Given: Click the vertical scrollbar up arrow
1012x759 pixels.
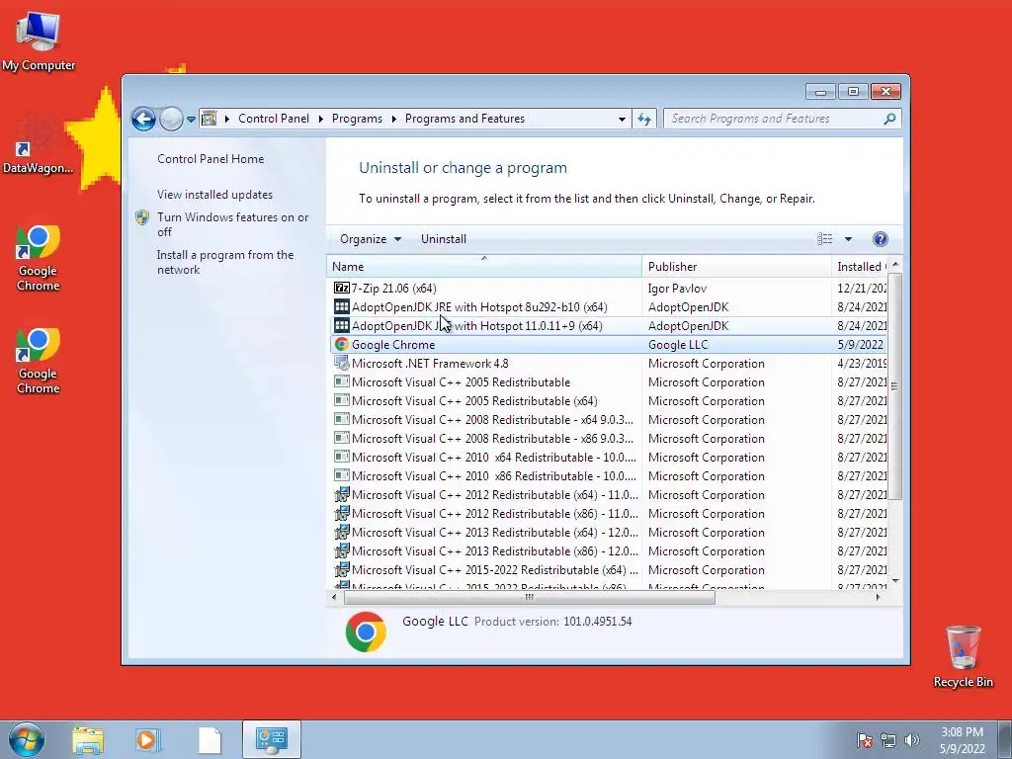Looking at the screenshot, I should point(895,265).
